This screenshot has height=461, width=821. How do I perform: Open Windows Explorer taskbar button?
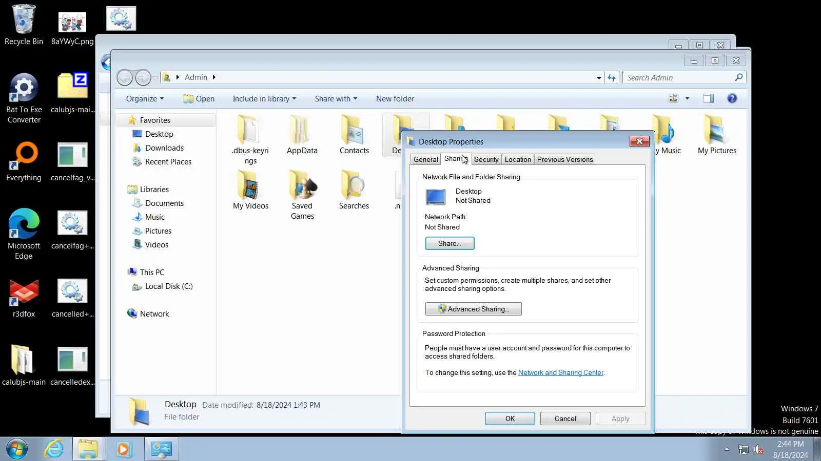tap(88, 449)
